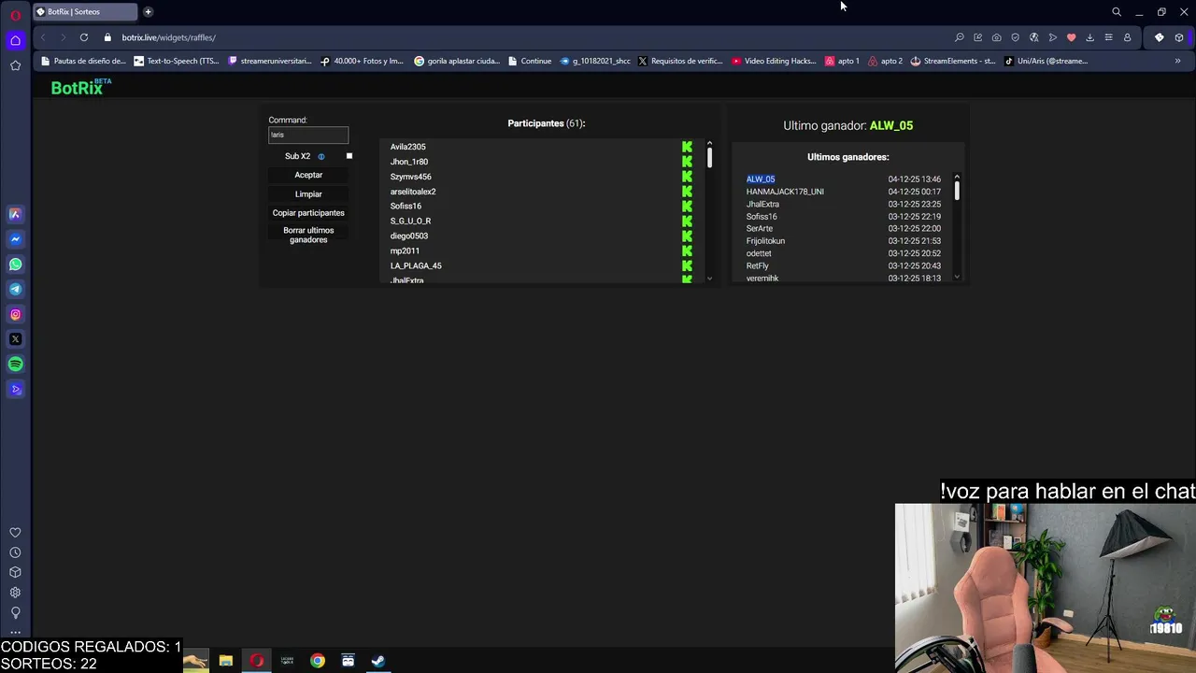Image resolution: width=1196 pixels, height=673 pixels.
Task: Click the site security padlock icon
Action: 107,37
